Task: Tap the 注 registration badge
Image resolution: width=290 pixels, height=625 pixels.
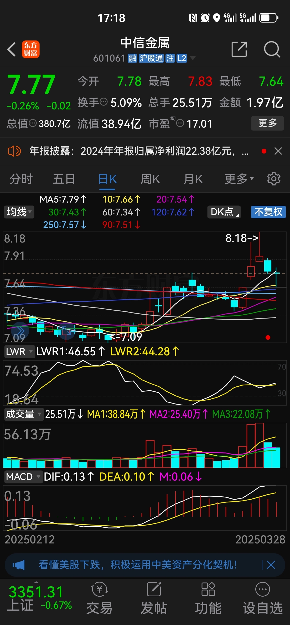Action: click(x=170, y=58)
